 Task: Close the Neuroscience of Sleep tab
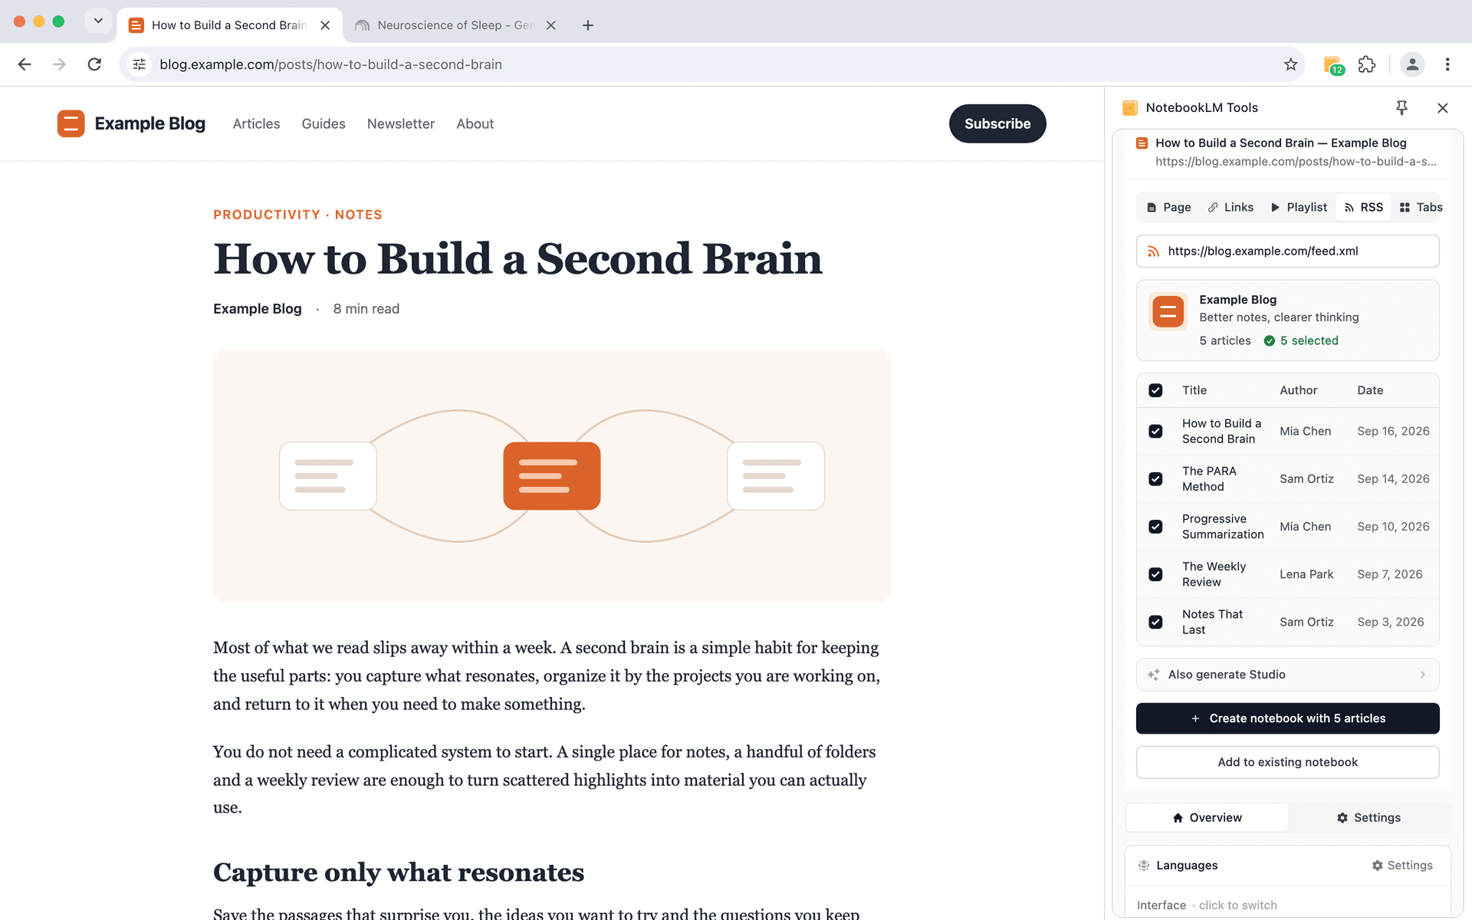550,25
